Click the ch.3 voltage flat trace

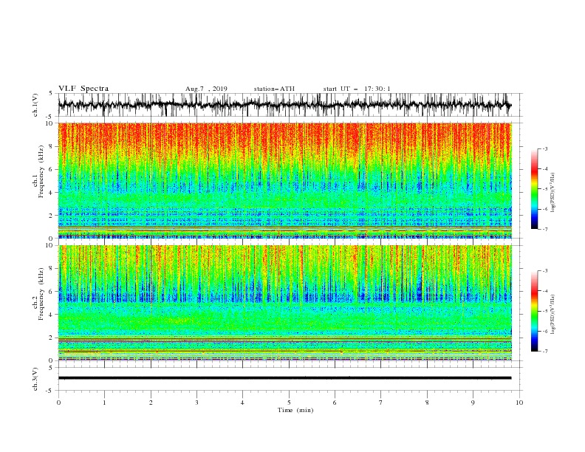click(284, 378)
